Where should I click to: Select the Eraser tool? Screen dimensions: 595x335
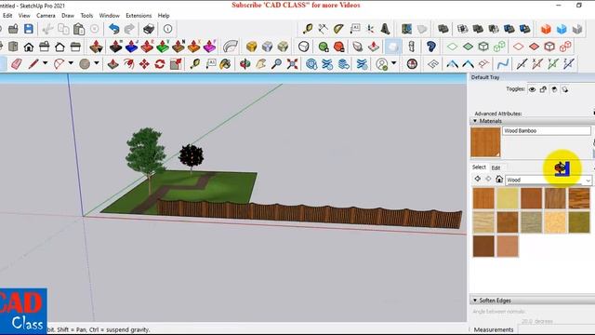coord(17,64)
